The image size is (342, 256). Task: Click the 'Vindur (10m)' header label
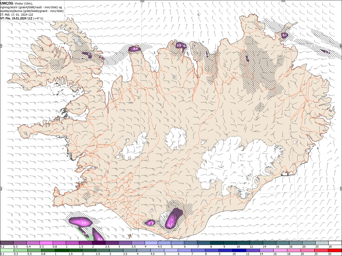24,3
